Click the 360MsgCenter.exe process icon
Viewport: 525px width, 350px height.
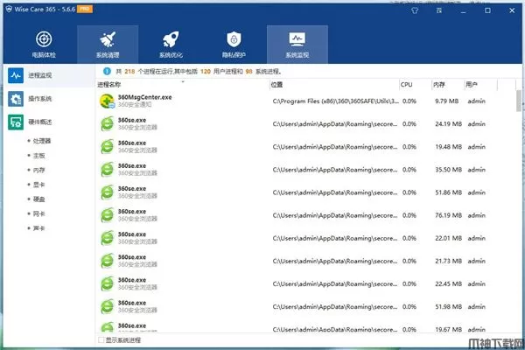[x=107, y=101]
